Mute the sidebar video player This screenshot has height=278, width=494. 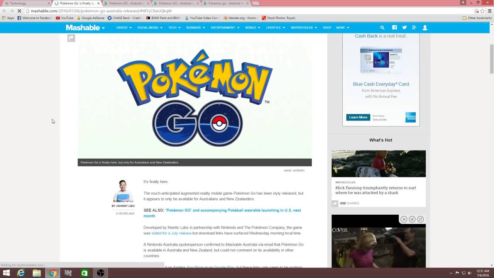(x=412, y=219)
